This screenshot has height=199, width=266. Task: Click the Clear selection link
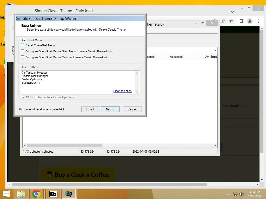pos(122,91)
